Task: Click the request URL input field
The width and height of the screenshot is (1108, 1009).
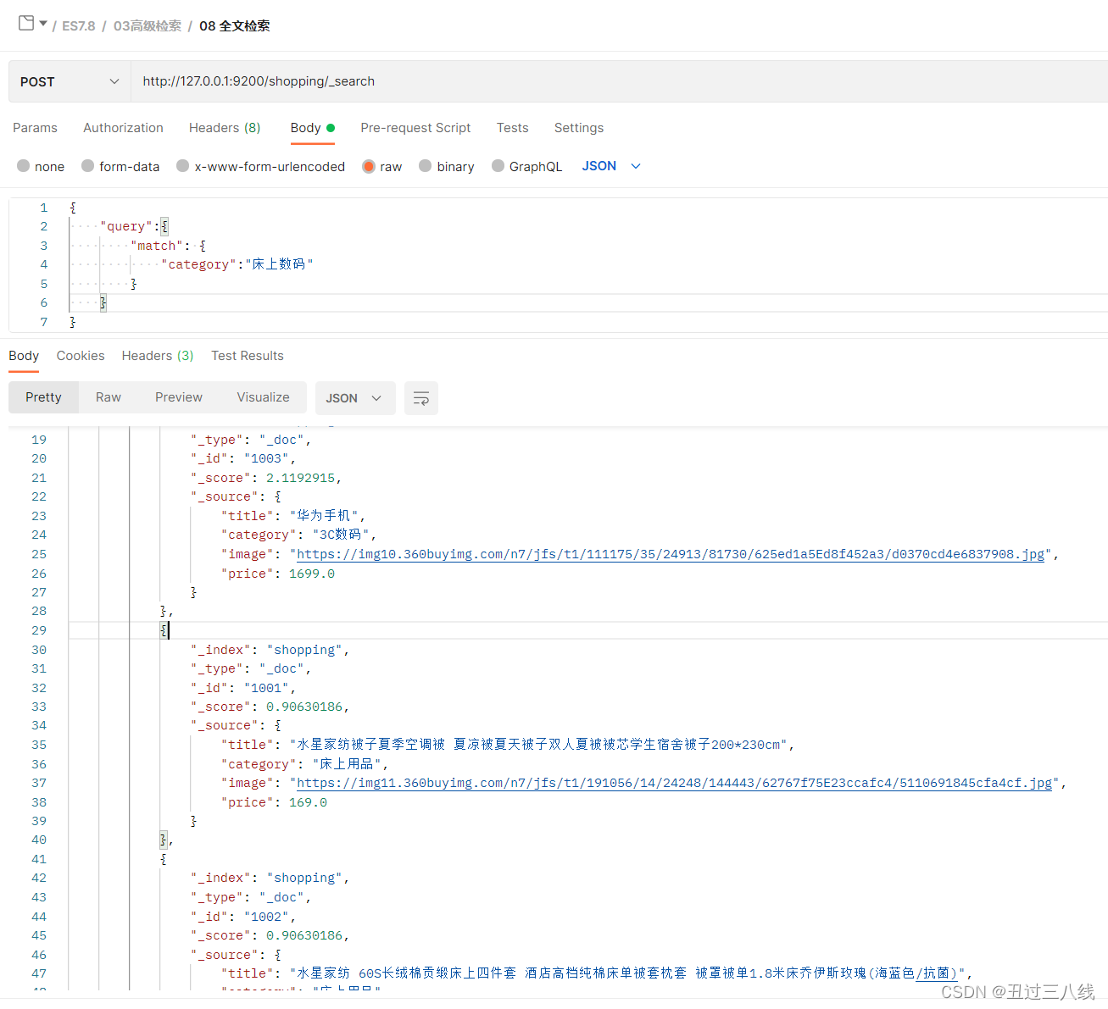Action: (x=619, y=81)
